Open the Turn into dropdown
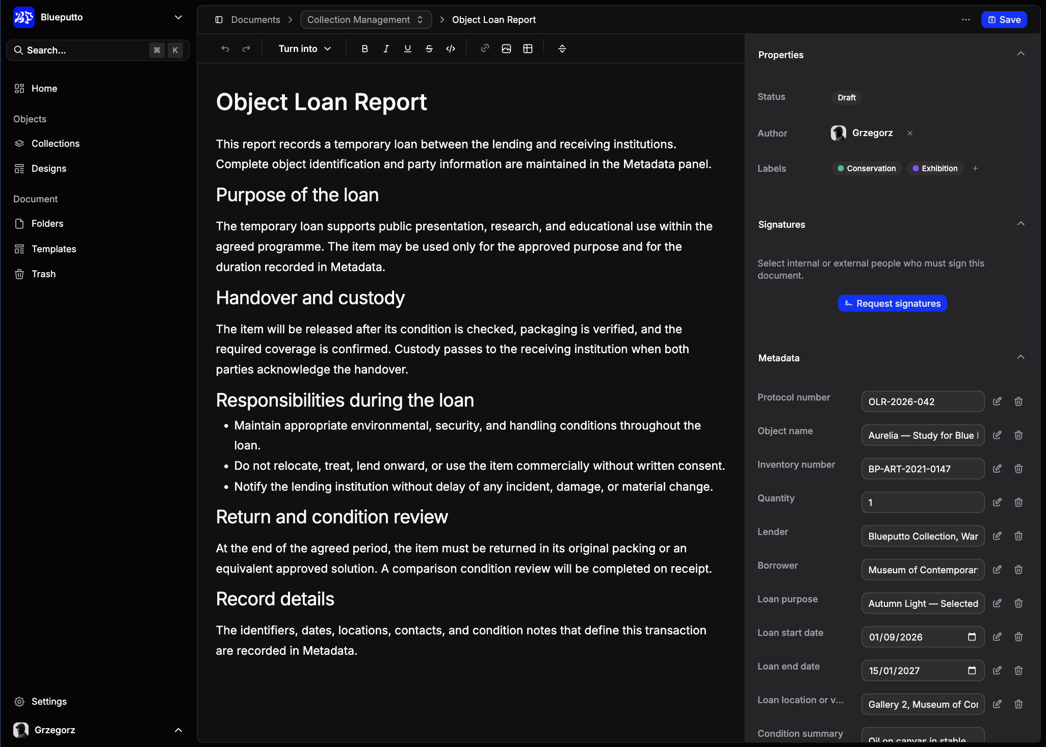This screenshot has height=747, width=1046. click(x=305, y=49)
